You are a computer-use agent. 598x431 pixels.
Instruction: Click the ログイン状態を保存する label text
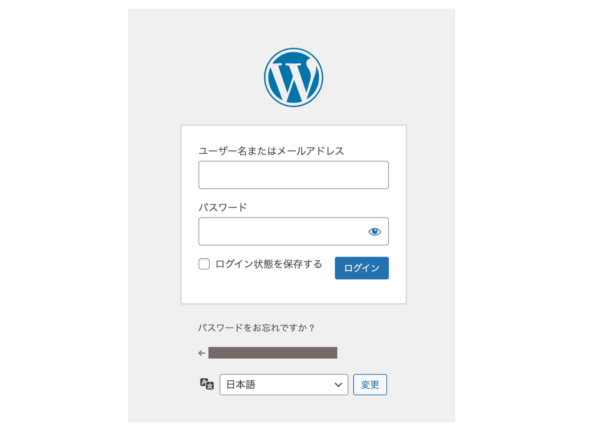269,264
